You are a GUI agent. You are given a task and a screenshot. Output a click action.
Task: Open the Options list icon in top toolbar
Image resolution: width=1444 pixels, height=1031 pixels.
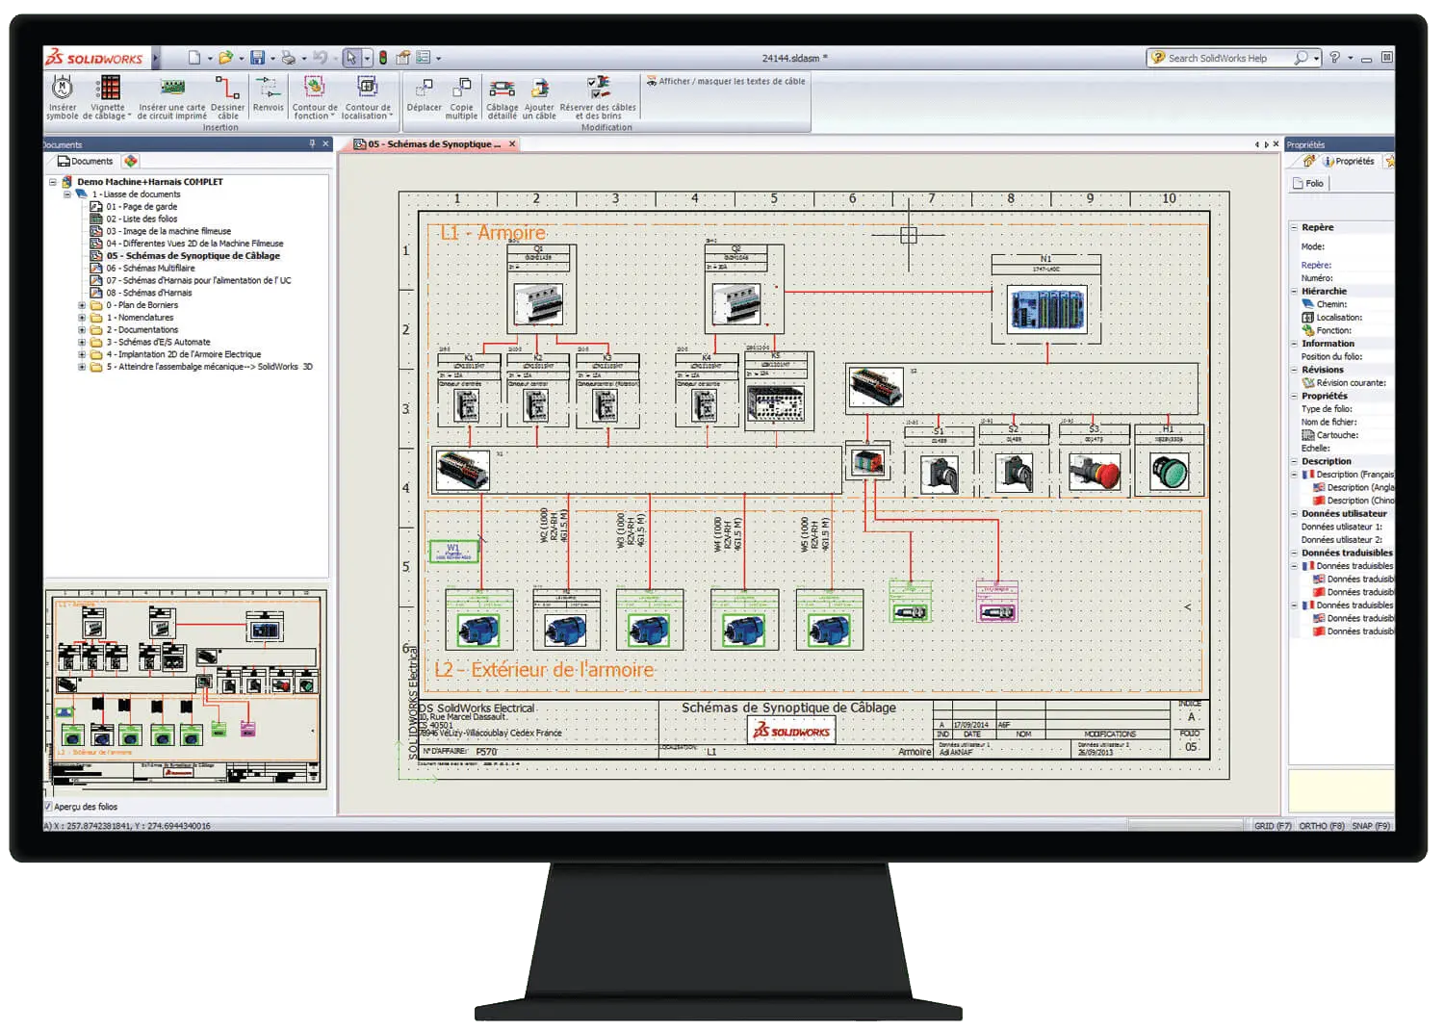(424, 58)
